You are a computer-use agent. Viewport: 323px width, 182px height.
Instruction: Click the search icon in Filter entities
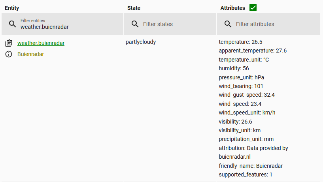(x=12, y=24)
